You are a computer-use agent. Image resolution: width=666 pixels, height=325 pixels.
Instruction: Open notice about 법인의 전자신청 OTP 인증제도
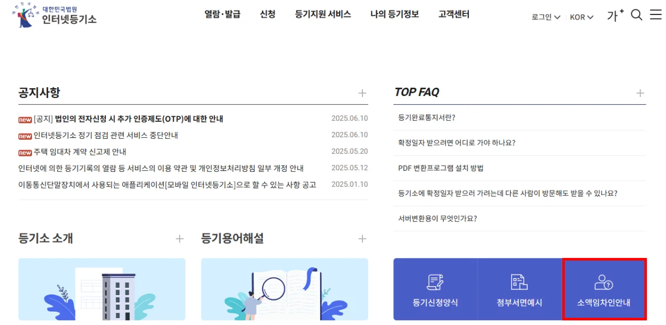click(129, 119)
